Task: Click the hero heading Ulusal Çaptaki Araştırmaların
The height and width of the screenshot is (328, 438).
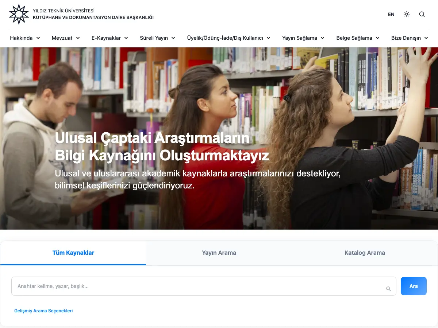Action: coord(152,138)
